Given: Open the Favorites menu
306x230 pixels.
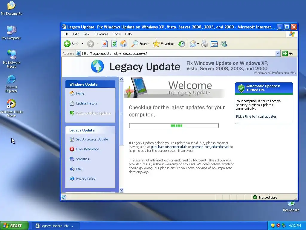Looking at the screenshot, I should (x=102, y=34).
